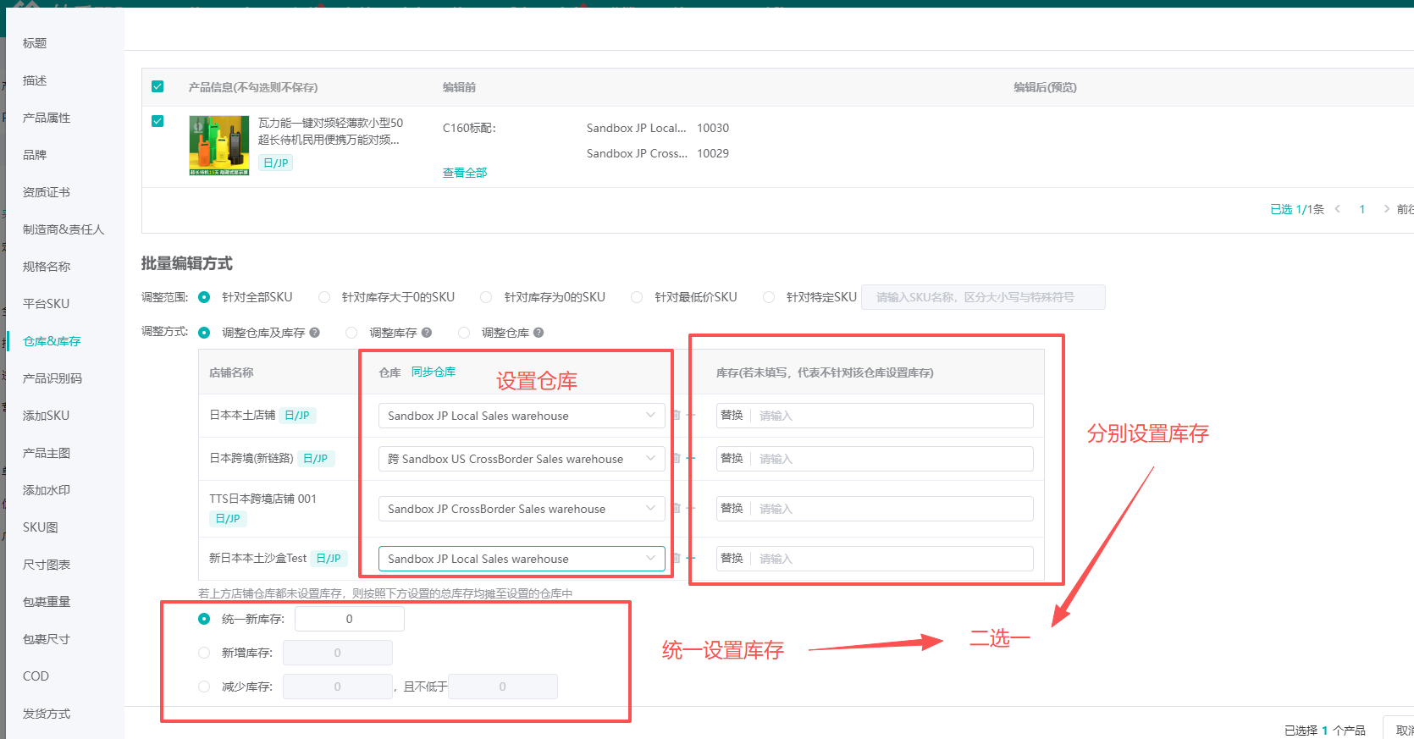Viewport: 1414px width, 739px height.
Task: Switch to 包裹重量 sidebar item
Action: [47, 602]
